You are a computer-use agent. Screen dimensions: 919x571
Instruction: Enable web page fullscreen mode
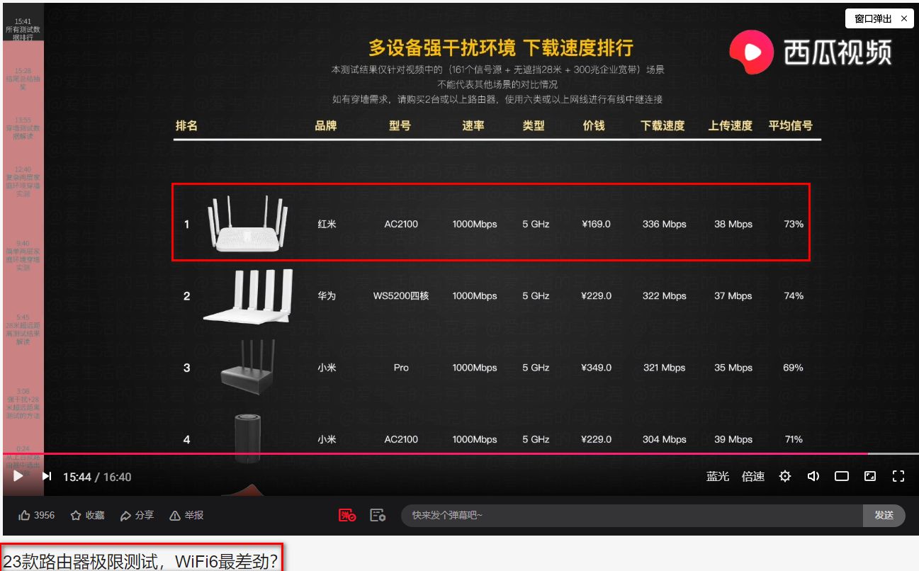[x=870, y=476]
